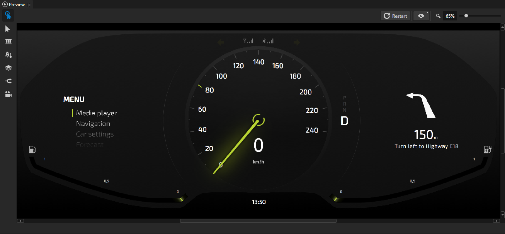Select the arrow selection tool
505x234 pixels.
pyautogui.click(x=8, y=29)
